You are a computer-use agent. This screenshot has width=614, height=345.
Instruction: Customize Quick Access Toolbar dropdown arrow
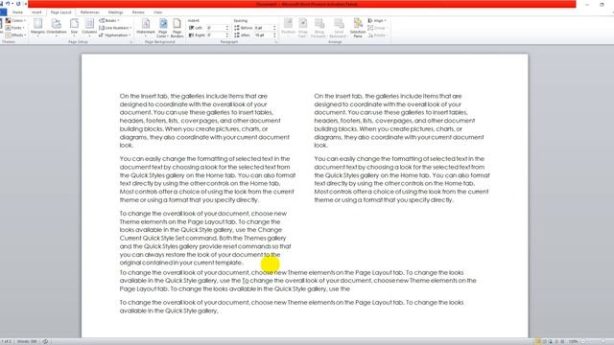pyautogui.click(x=26, y=4)
